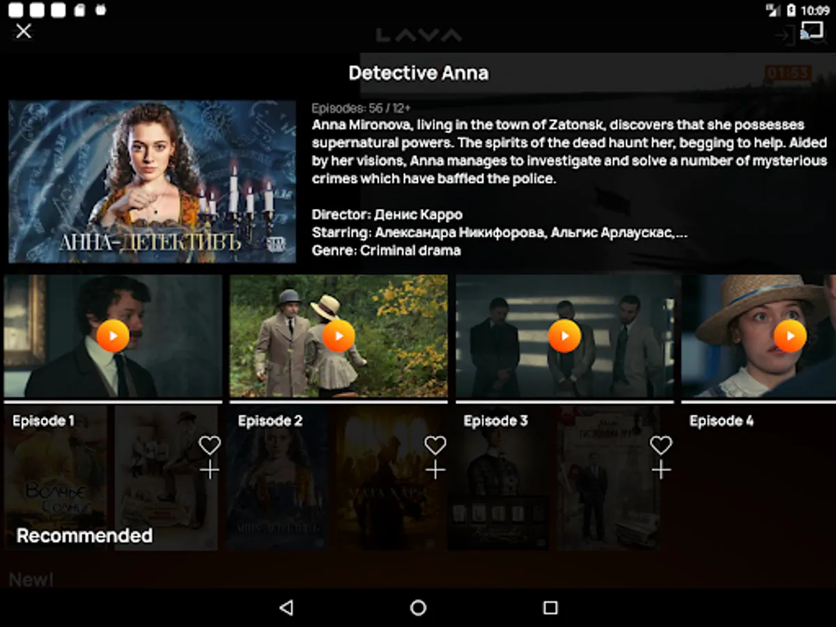Add Episode 1 to list with plus
Viewport: 836px width, 627px height.
click(210, 470)
